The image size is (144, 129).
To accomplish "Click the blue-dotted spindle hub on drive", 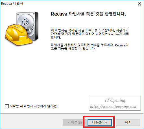I will tap(25, 22).
